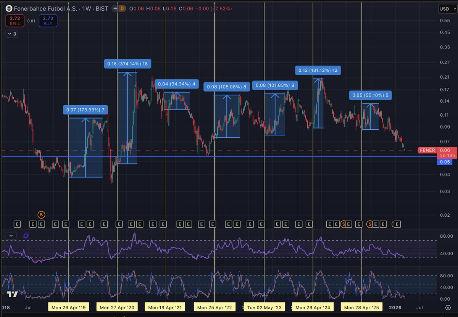
Task: Click the 0.03 price scale value
Action: 445,191
